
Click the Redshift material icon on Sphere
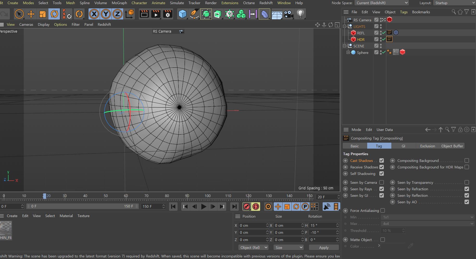[403, 52]
